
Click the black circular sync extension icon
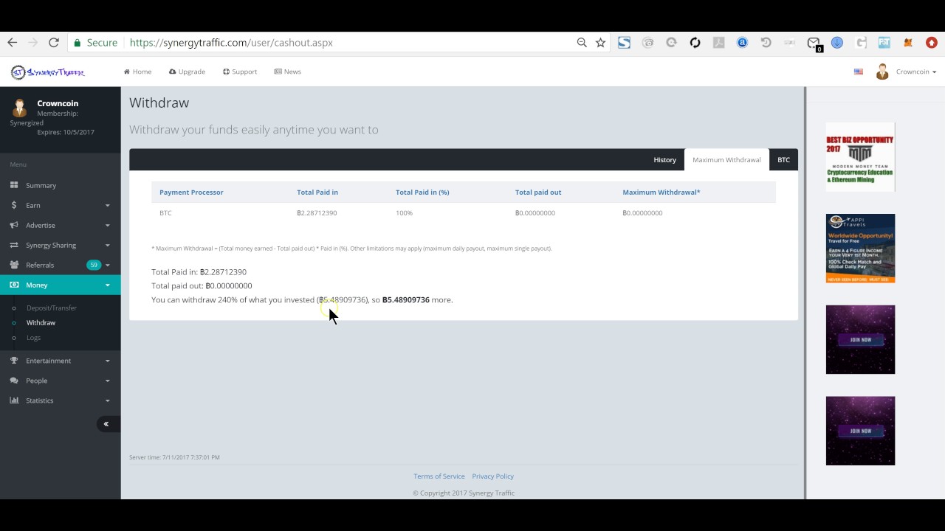695,43
